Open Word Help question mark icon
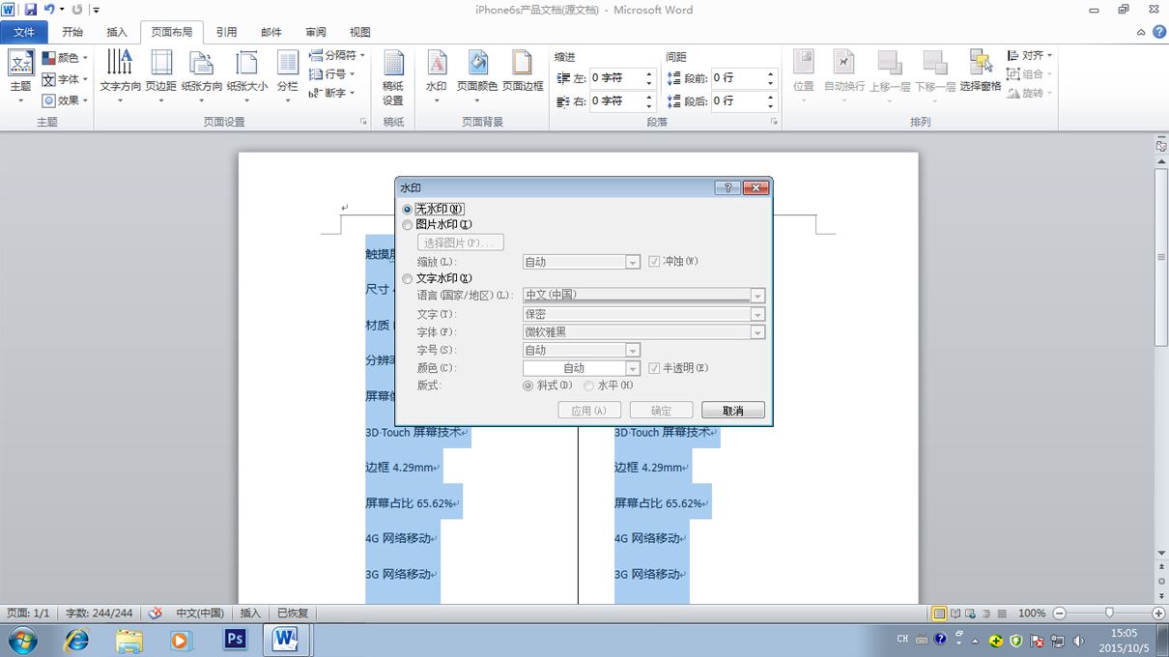 point(1159,32)
